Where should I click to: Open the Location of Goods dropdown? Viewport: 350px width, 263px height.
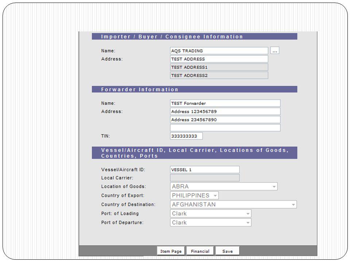223,186
